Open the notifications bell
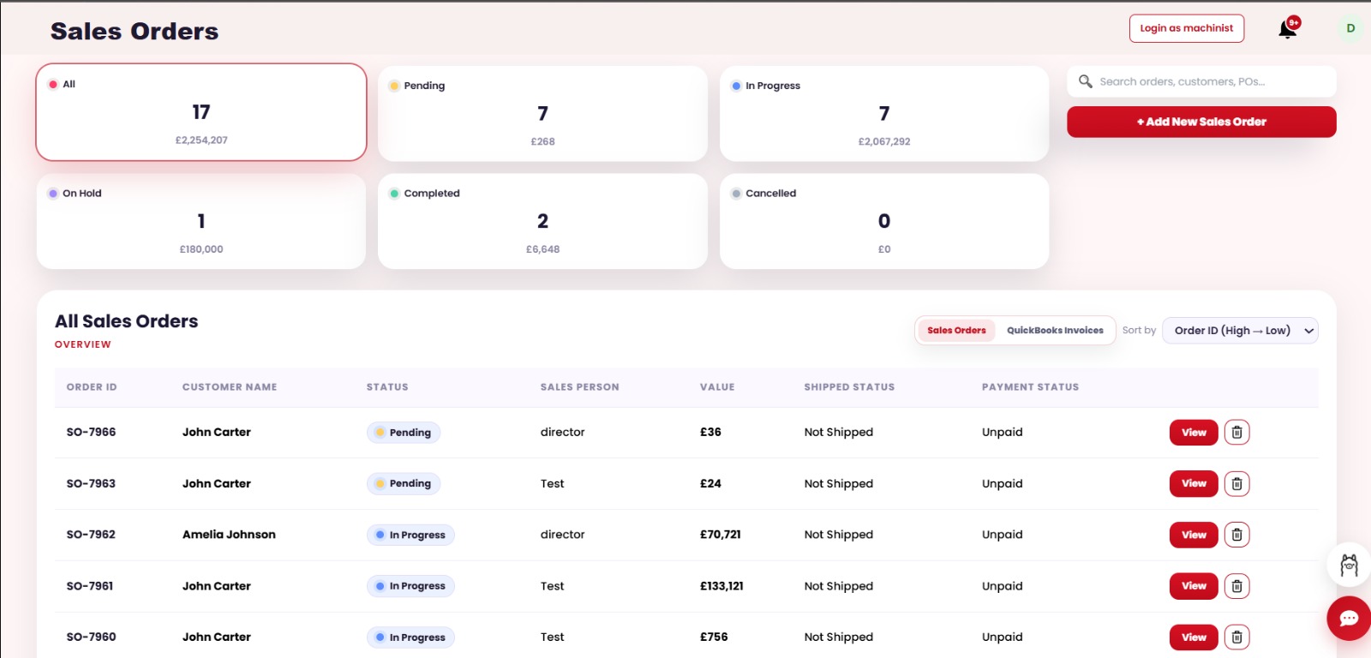This screenshot has width=1371, height=658. (x=1288, y=29)
